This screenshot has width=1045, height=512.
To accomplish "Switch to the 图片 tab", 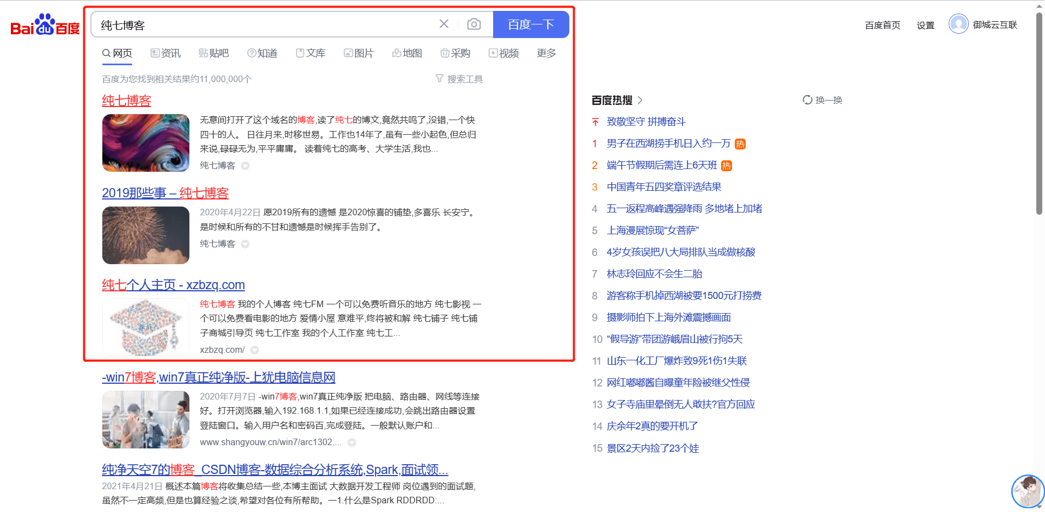I will [x=359, y=53].
